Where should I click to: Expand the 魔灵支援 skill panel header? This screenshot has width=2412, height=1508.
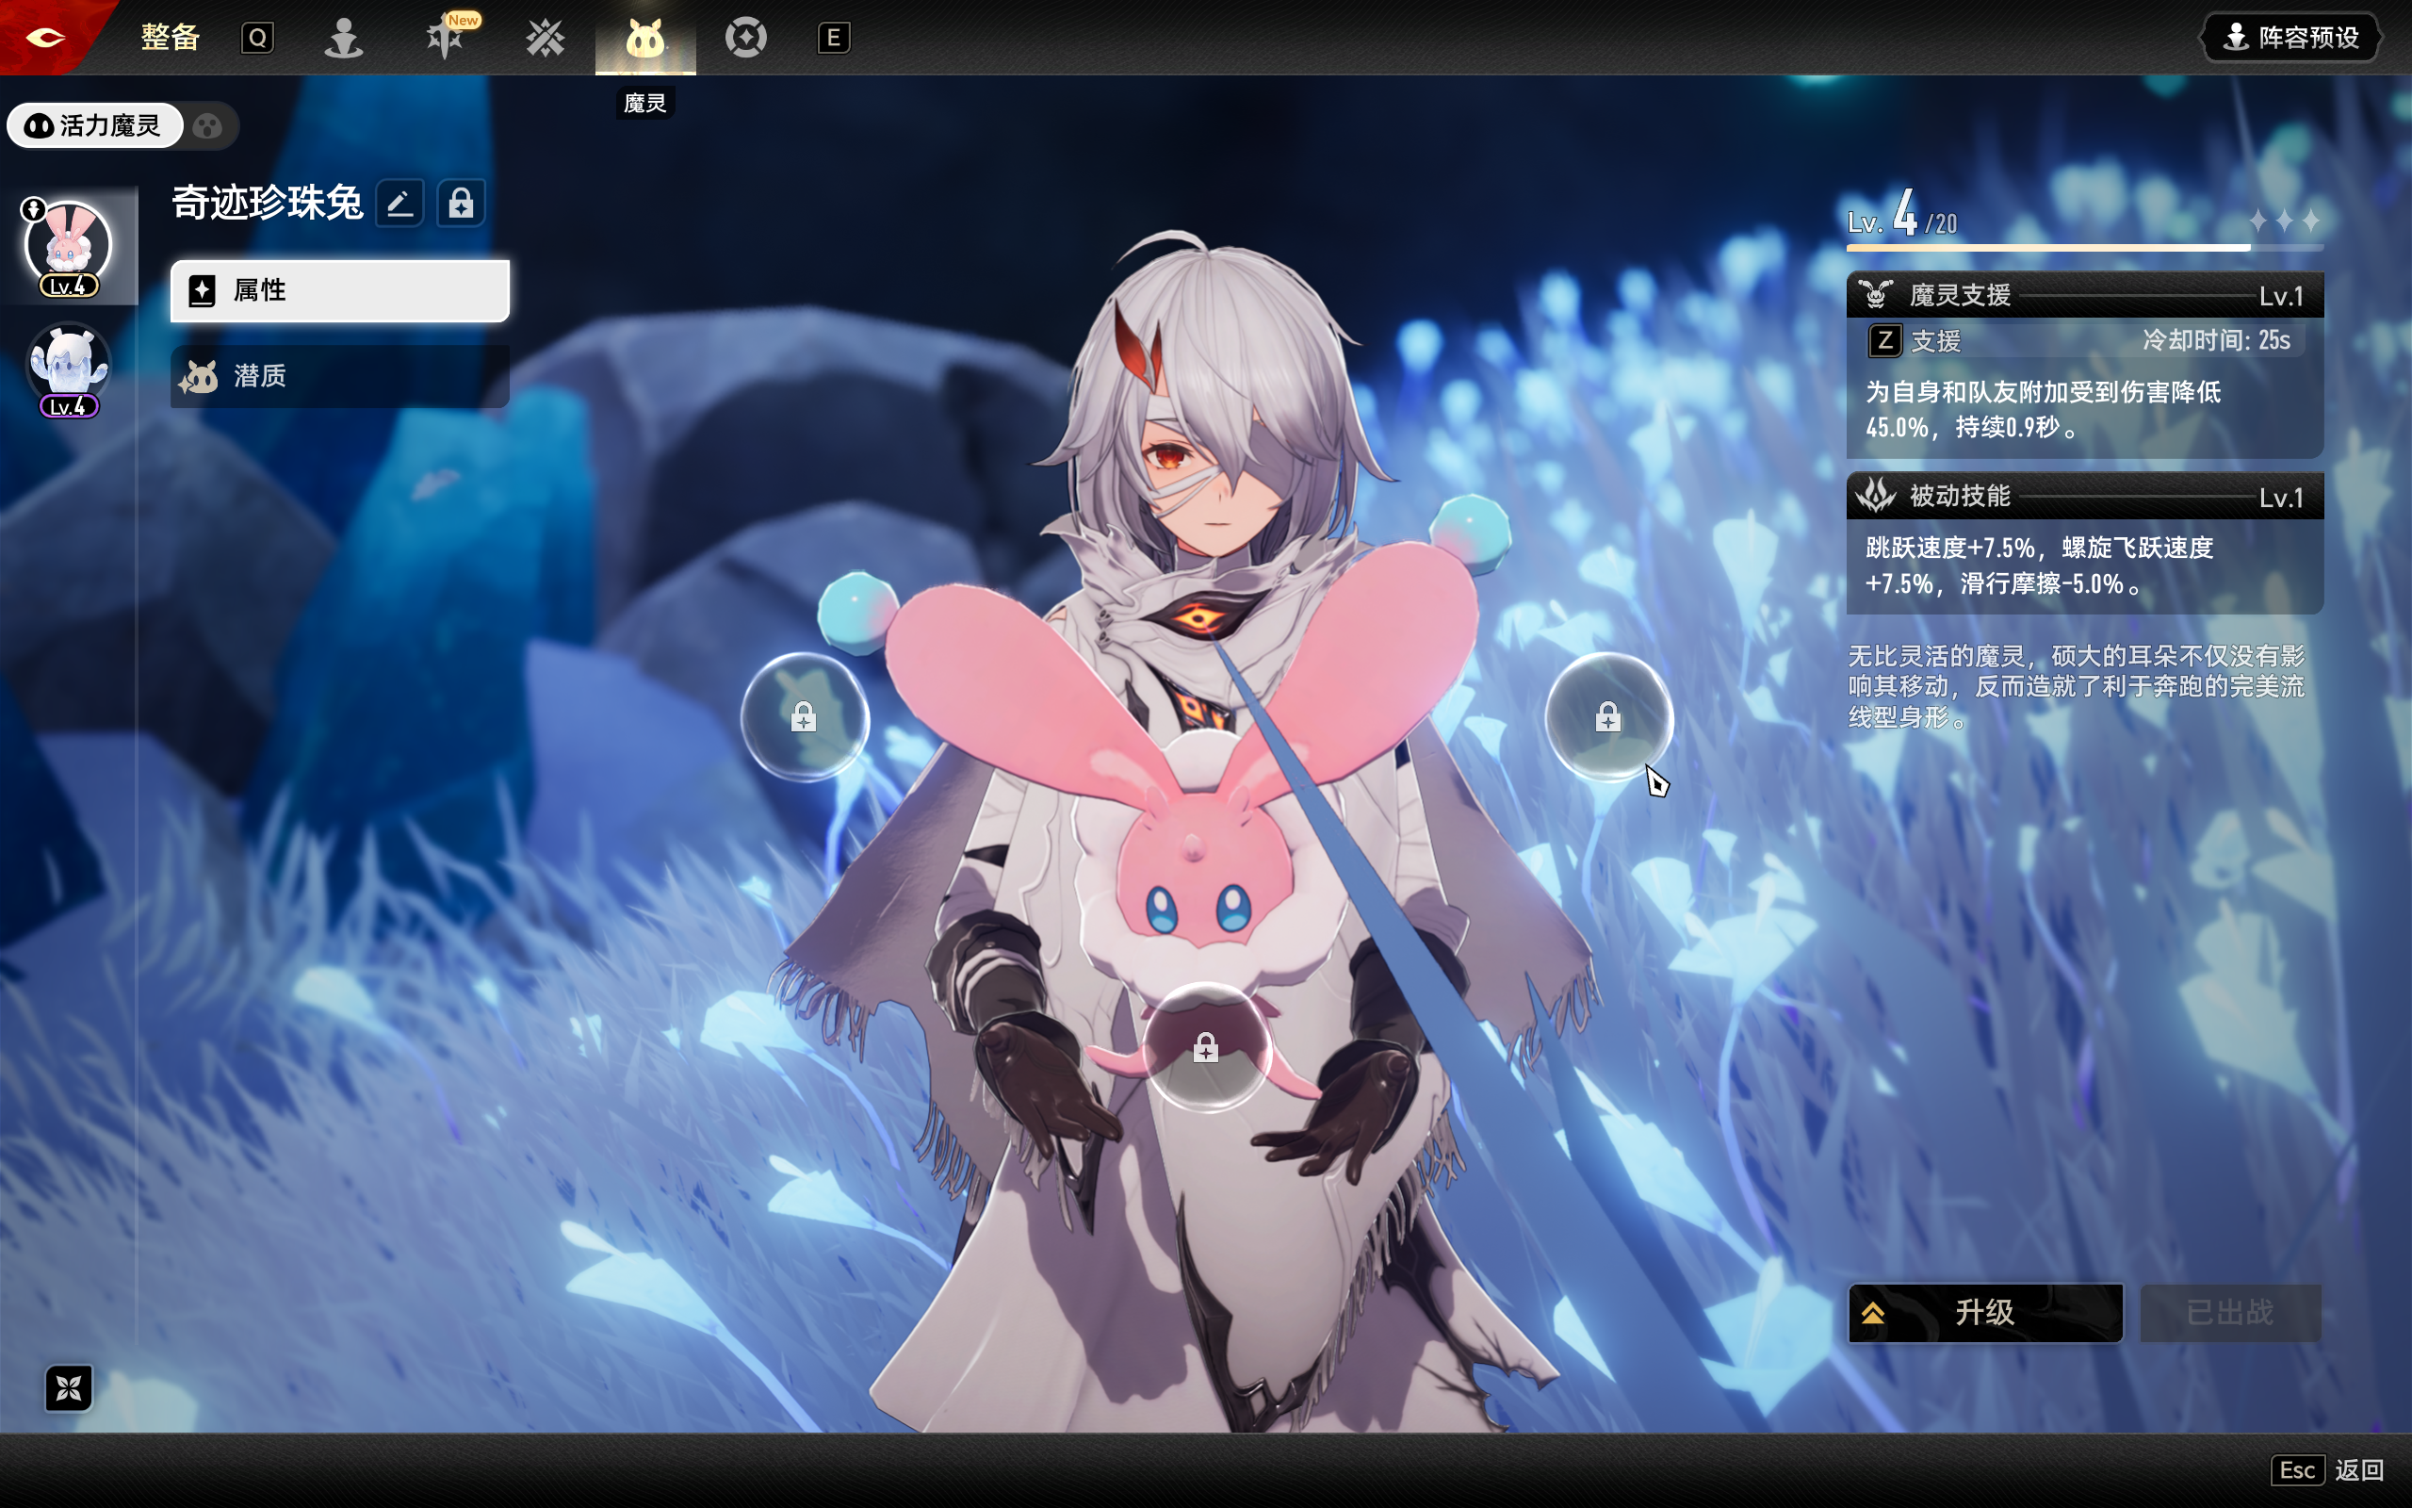2084,295
